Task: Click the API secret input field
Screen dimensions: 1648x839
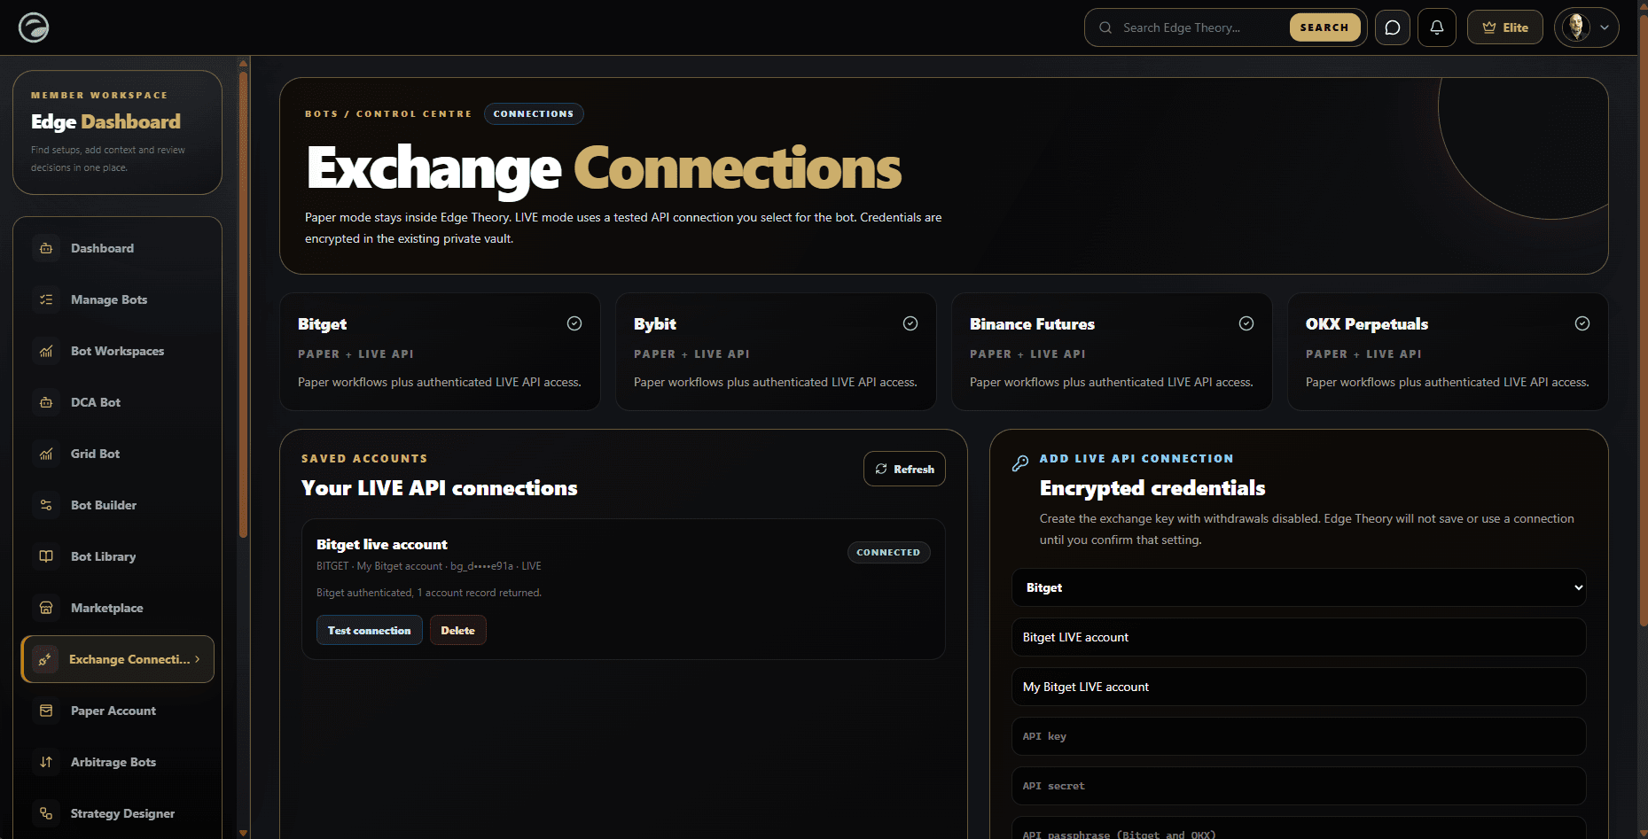Action: tap(1299, 786)
